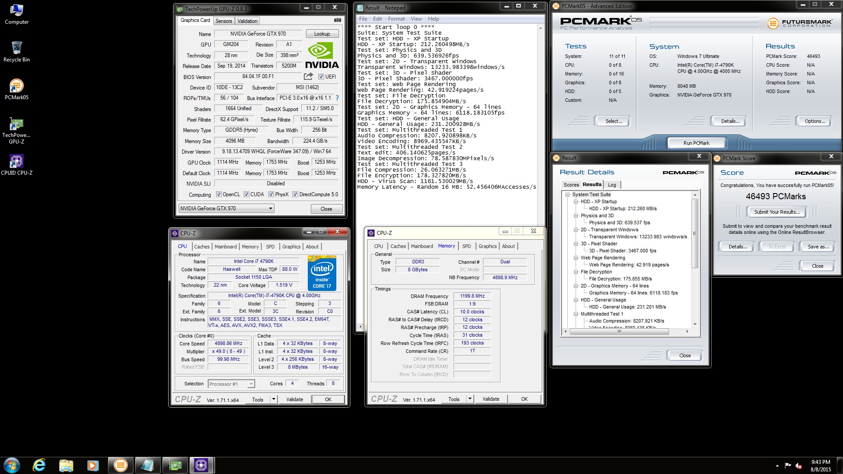The image size is (843, 474).
Task: Click Close button in Result Details window
Action: pyautogui.click(x=684, y=355)
